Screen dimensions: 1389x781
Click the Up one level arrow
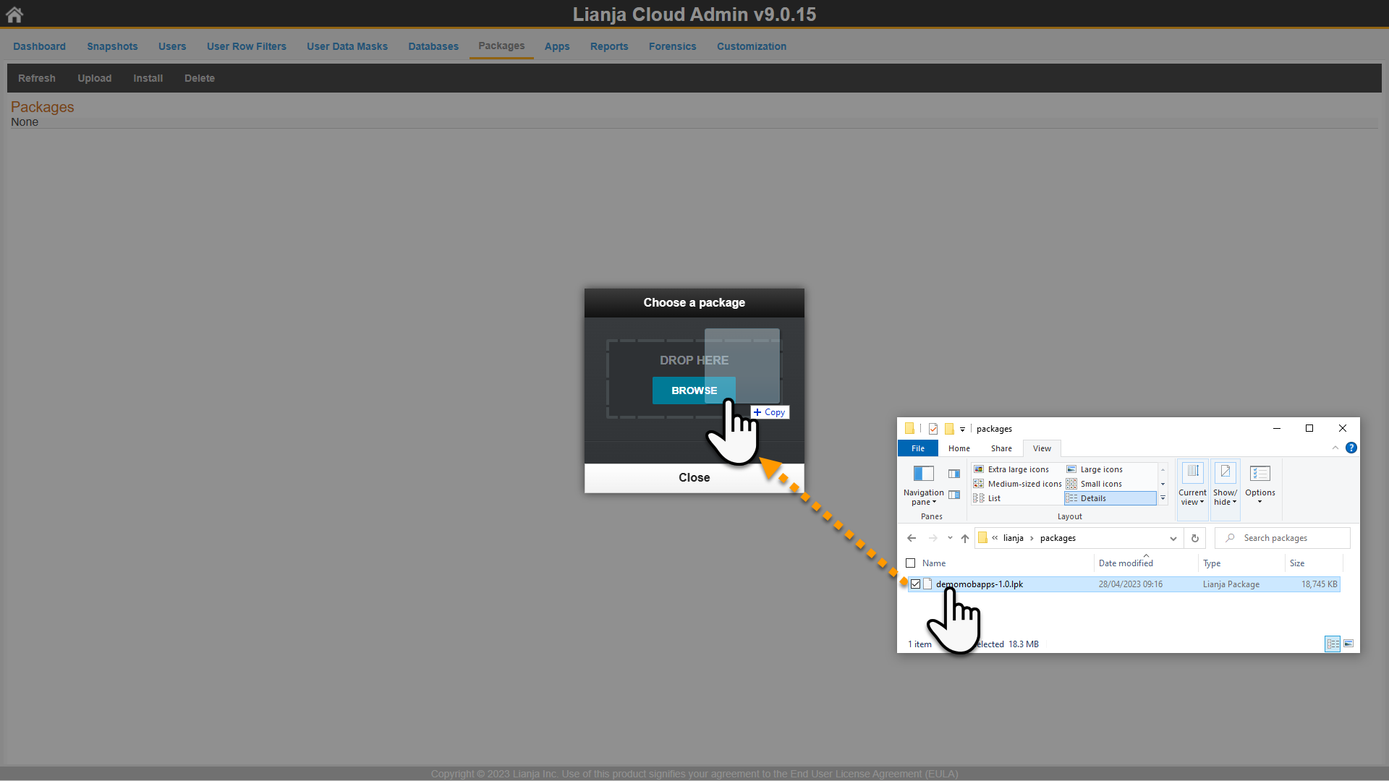click(965, 538)
